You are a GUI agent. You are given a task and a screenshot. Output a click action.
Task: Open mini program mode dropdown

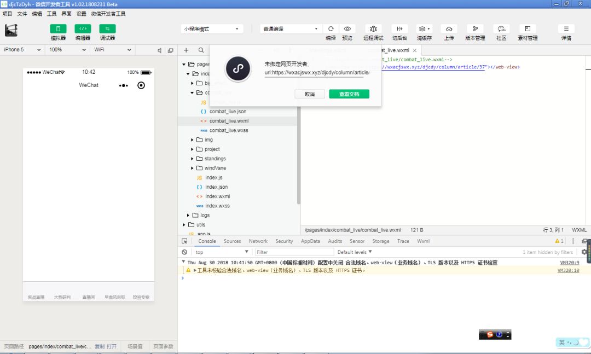click(x=212, y=28)
